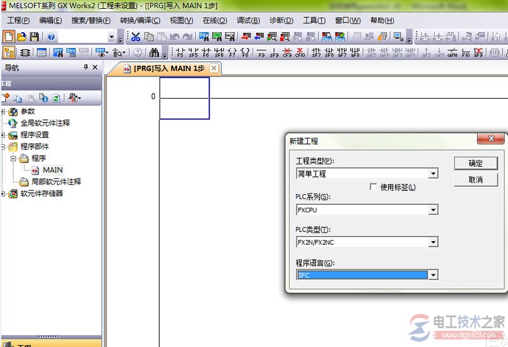Open the 工具(T) menu

[x=314, y=20]
